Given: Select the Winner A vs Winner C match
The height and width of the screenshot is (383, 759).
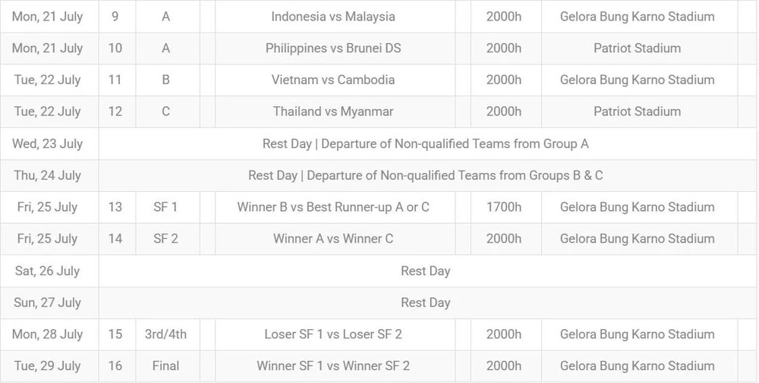Looking at the screenshot, I should pos(333,239).
